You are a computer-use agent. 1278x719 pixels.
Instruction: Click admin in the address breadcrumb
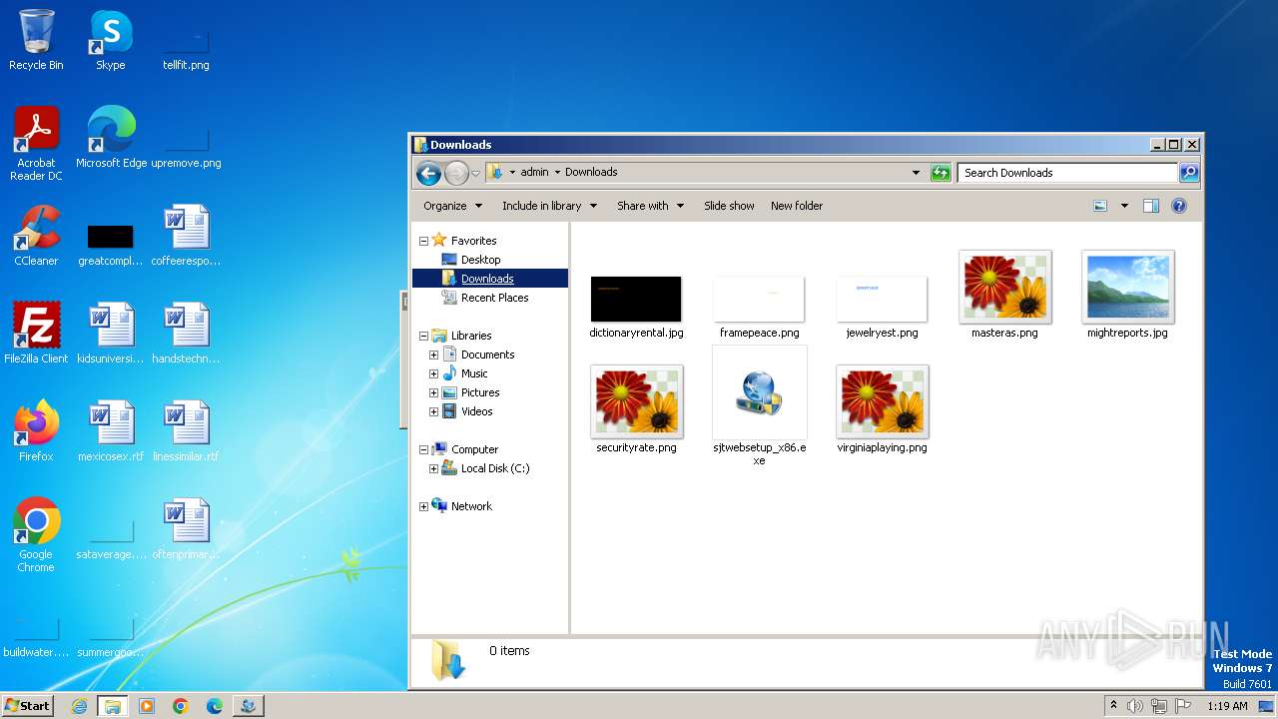[x=534, y=172]
